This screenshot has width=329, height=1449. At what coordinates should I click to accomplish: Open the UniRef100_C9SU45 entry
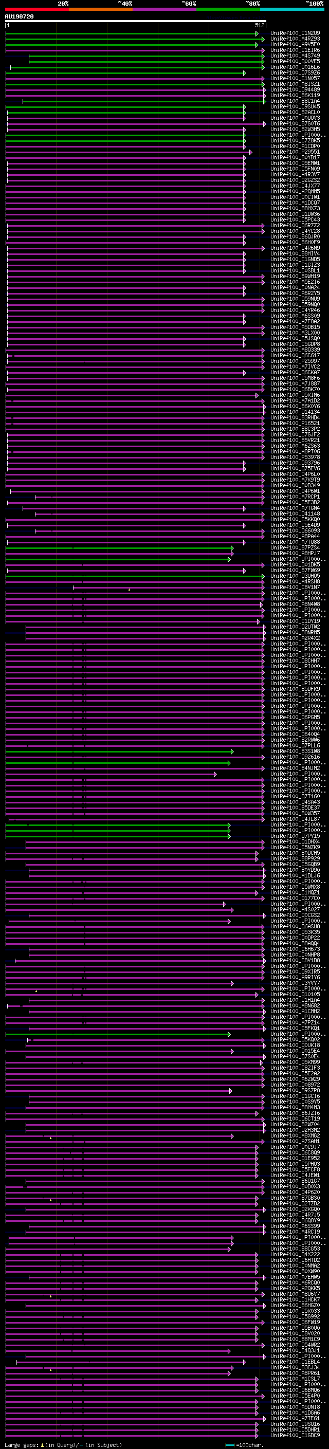click(295, 107)
